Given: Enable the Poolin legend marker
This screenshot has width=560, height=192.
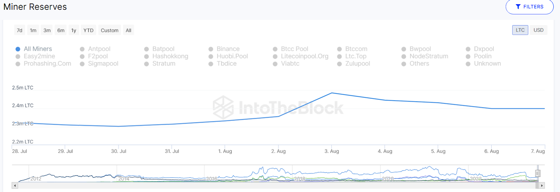Looking at the screenshot, I should tap(468, 56).
